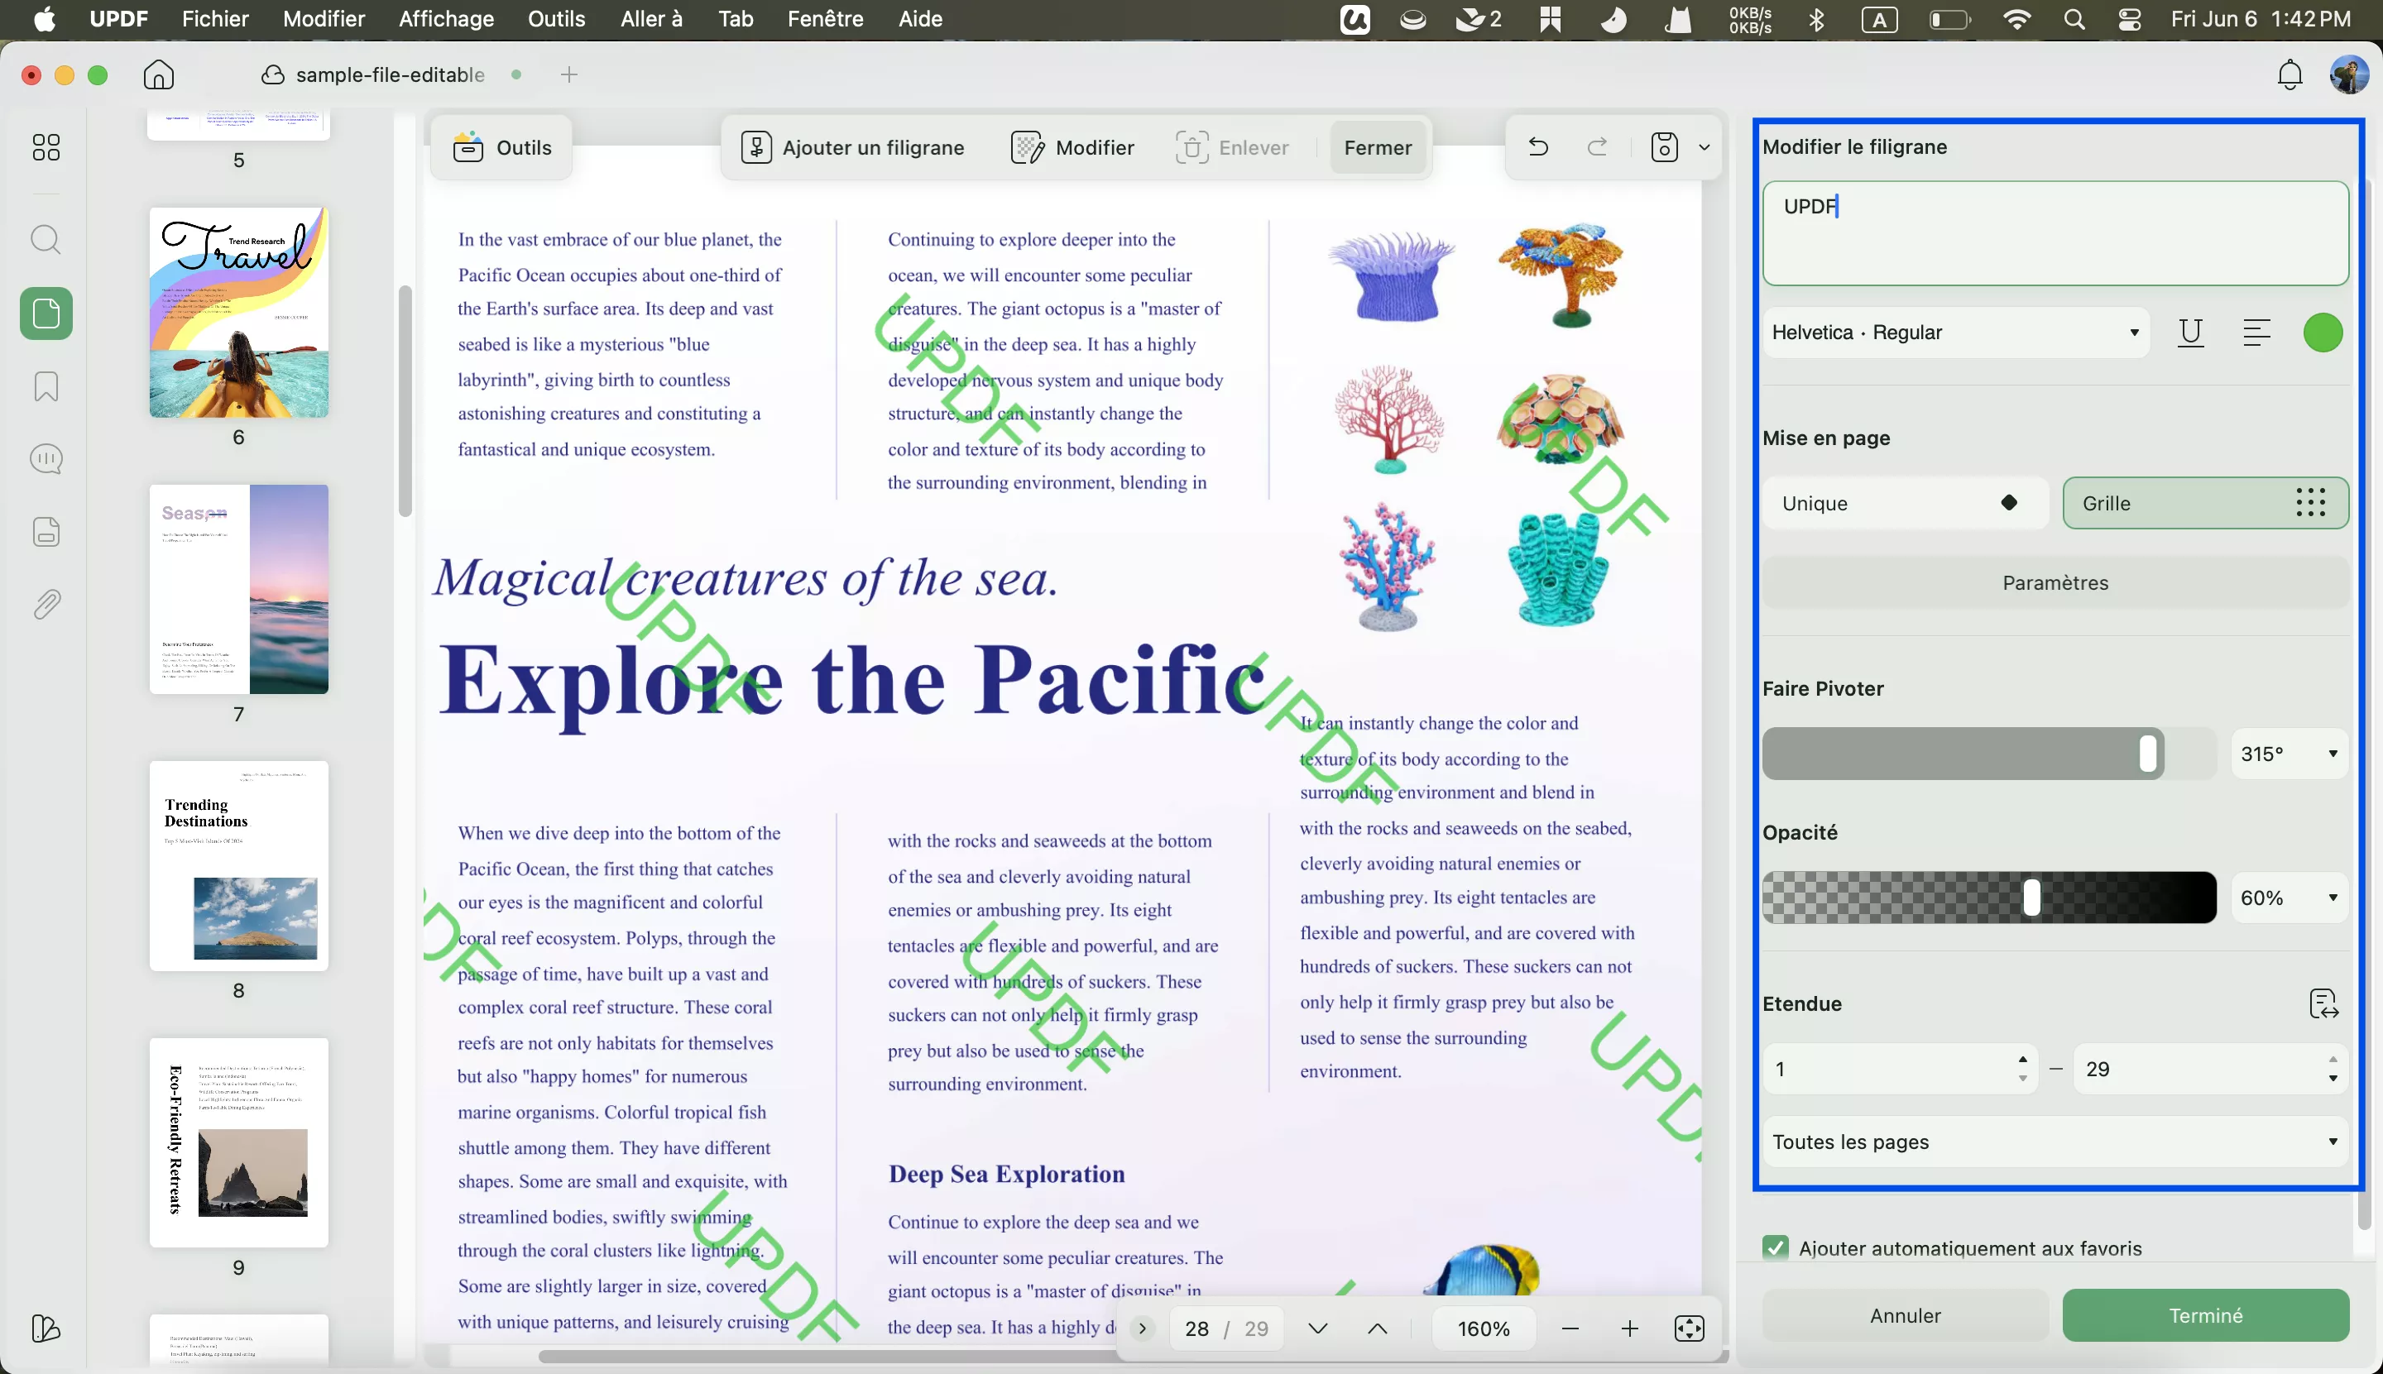Click Ajouter un filigrane
Image resolution: width=2383 pixels, height=1374 pixels.
(x=853, y=147)
